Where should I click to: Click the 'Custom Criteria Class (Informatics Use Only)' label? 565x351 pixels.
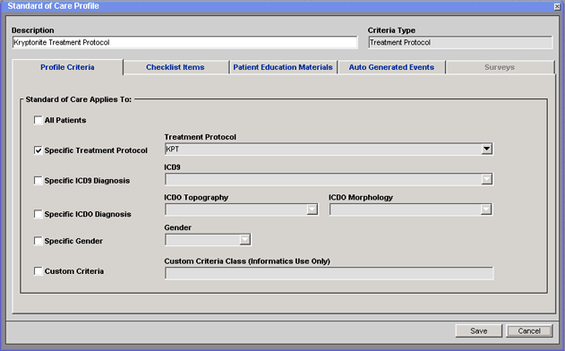click(x=247, y=261)
